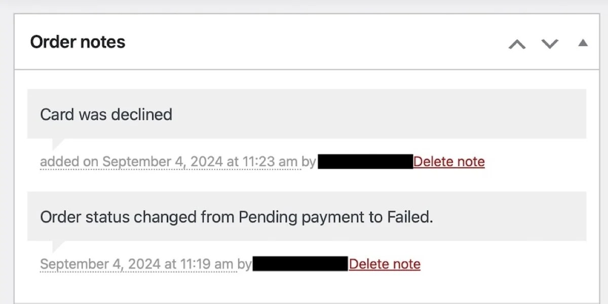Click redacted author of the card declined note
Image resolution: width=608 pixels, height=304 pixels.
tap(365, 162)
